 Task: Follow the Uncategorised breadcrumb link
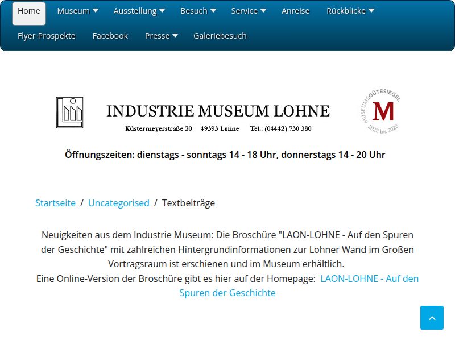click(x=119, y=203)
